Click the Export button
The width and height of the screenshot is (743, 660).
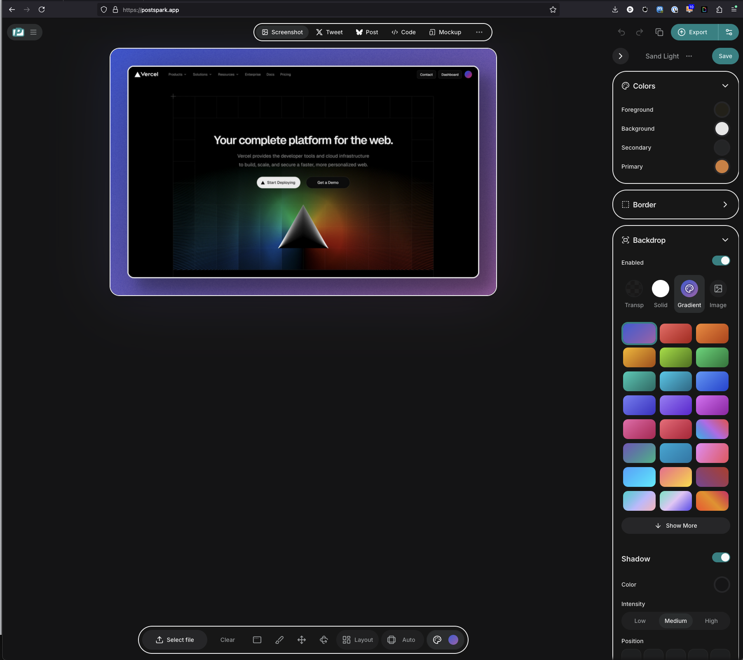click(694, 32)
